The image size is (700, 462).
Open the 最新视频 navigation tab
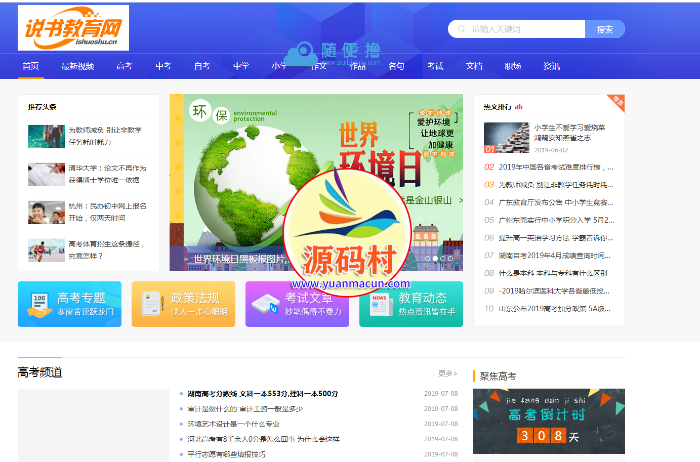pos(77,66)
